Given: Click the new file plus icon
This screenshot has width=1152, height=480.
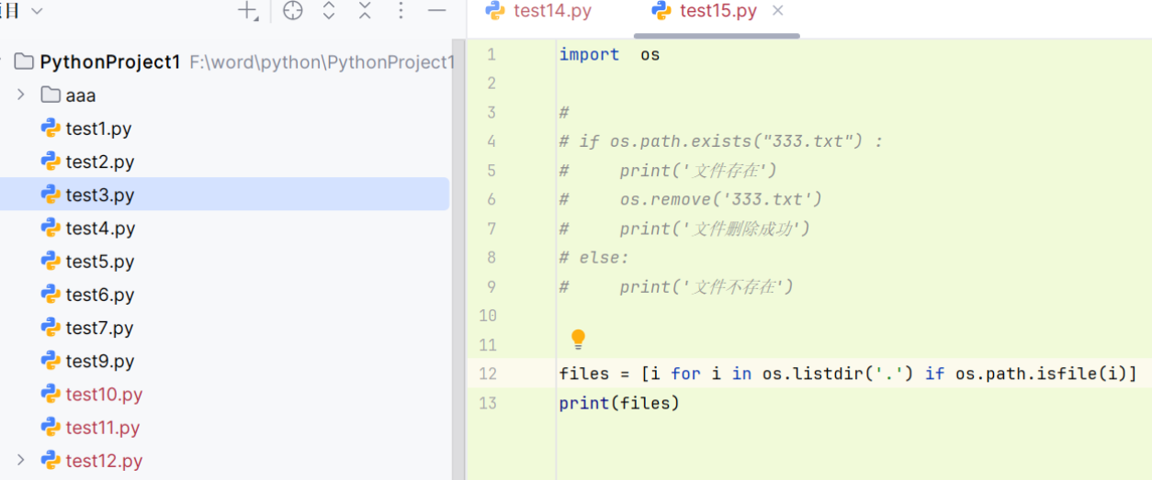Looking at the screenshot, I should tap(248, 11).
